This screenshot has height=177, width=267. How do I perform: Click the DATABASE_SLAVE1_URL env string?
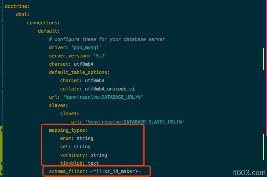coord(135,122)
